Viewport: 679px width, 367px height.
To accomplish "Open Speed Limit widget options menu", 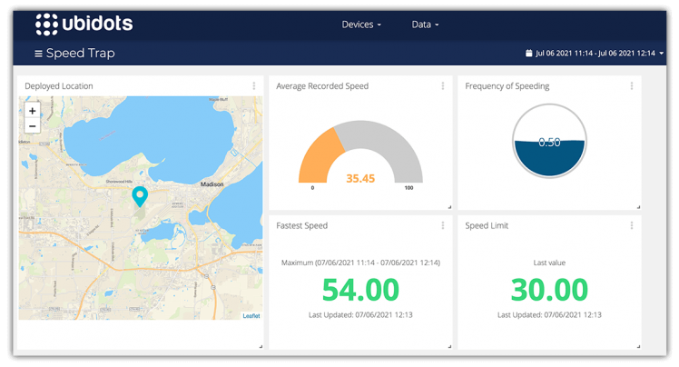I will point(632,225).
